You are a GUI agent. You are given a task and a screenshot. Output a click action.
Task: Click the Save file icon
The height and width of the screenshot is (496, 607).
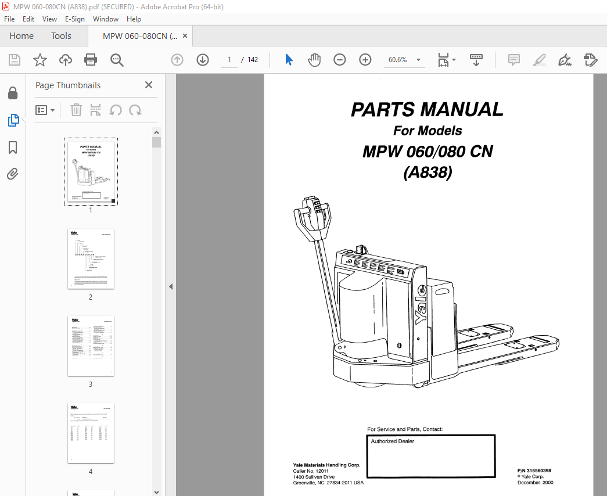(15, 60)
